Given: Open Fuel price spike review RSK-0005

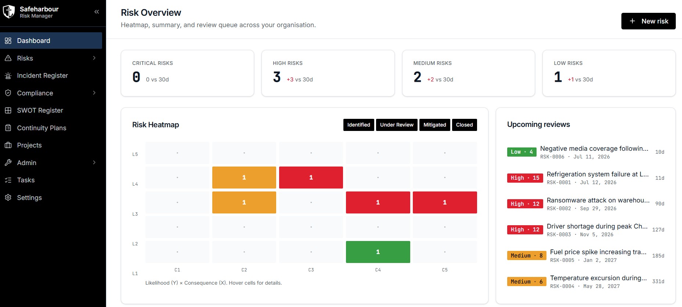Looking at the screenshot, I should click(x=586, y=256).
